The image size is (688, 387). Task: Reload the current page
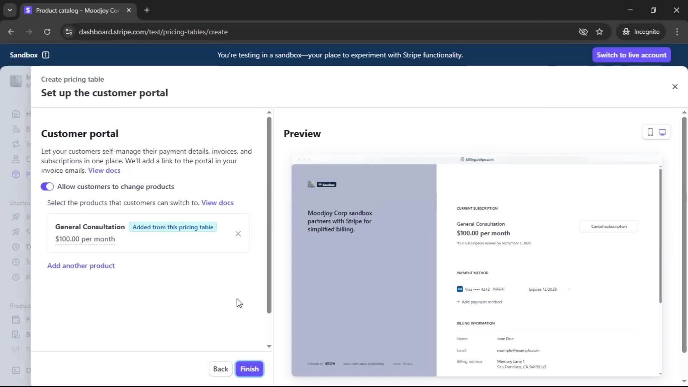pyautogui.click(x=47, y=32)
